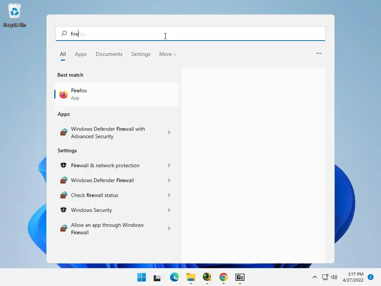Click the Firewall with Advanced Security icon
This screenshot has height=286, width=381.
click(64, 132)
